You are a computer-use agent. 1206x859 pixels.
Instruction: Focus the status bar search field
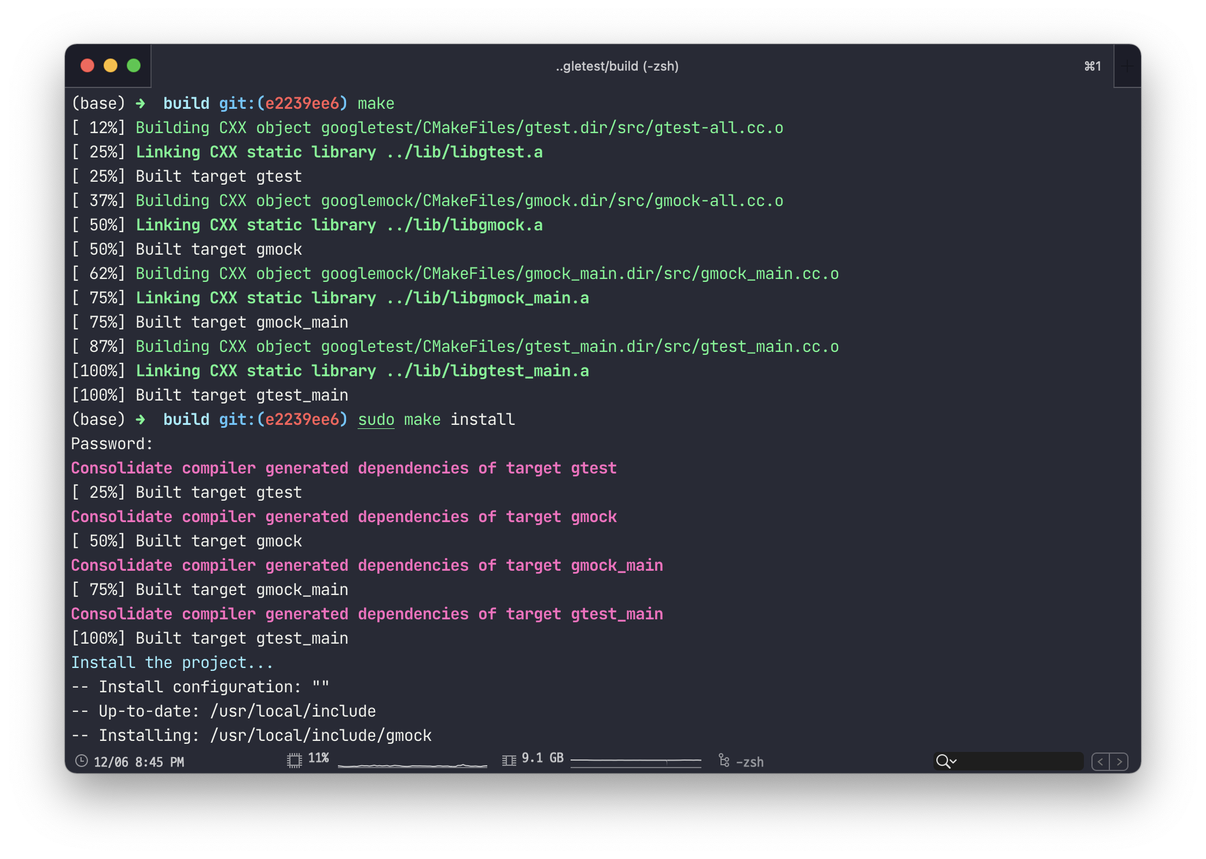coord(1019,761)
